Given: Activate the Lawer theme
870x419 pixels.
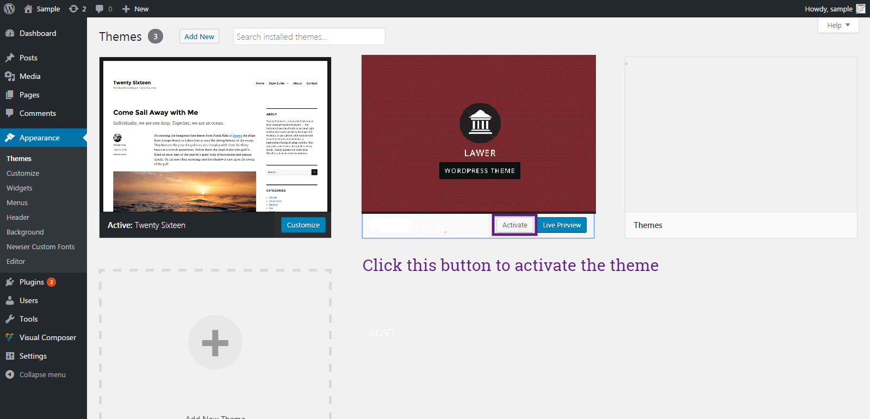Looking at the screenshot, I should tap(514, 225).
